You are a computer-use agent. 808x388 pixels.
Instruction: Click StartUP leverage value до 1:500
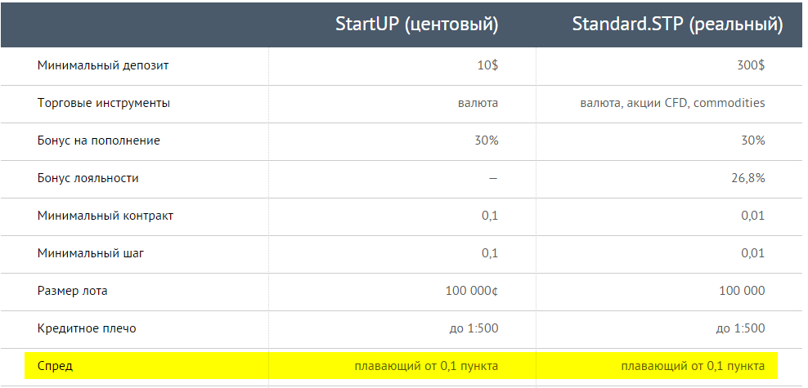(x=474, y=328)
